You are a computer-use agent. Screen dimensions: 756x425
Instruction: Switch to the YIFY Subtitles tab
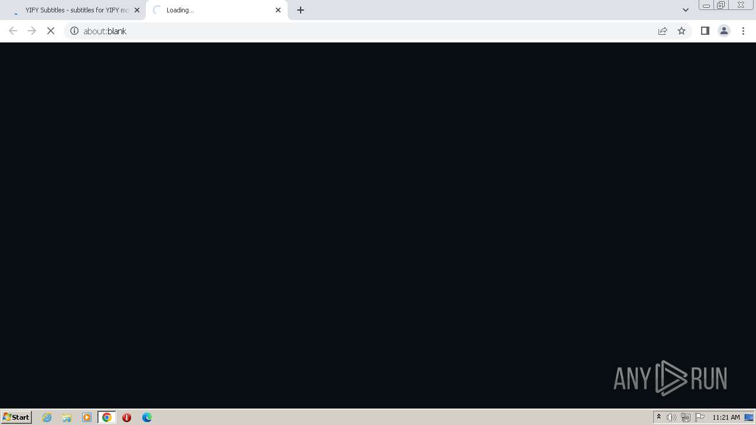pos(73,10)
